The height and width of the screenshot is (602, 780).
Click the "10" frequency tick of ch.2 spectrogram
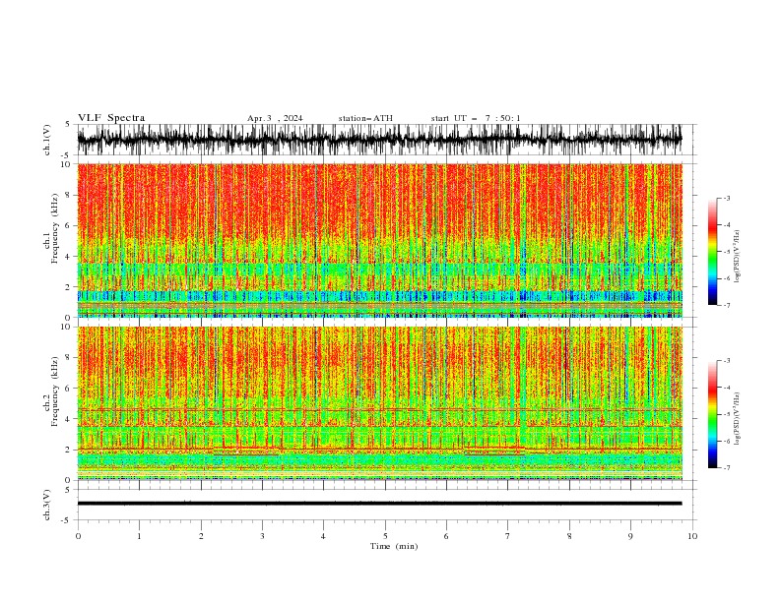tap(67, 327)
